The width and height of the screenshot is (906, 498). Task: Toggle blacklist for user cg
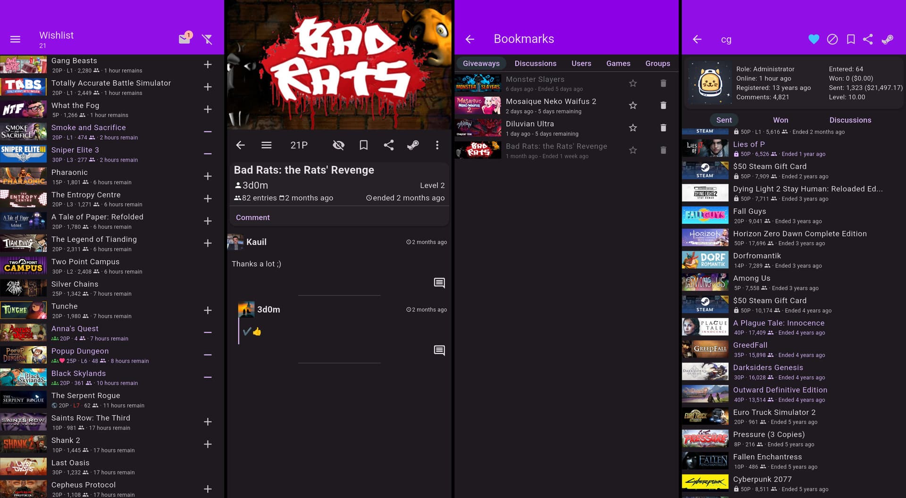832,39
